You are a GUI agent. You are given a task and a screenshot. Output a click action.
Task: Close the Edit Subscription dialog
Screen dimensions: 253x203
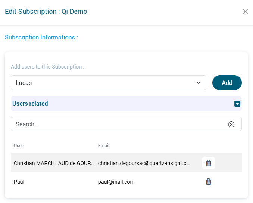click(245, 12)
